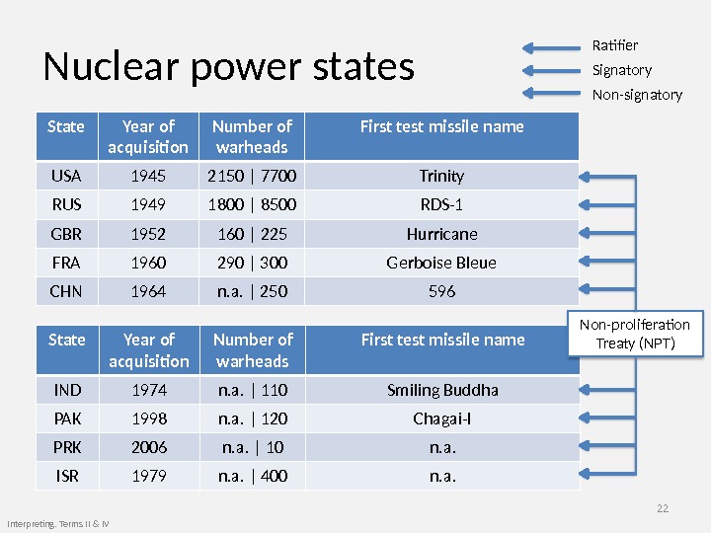This screenshot has width=711, height=533.
Task: Click the 'GBR' state cell
Action: 67,234
